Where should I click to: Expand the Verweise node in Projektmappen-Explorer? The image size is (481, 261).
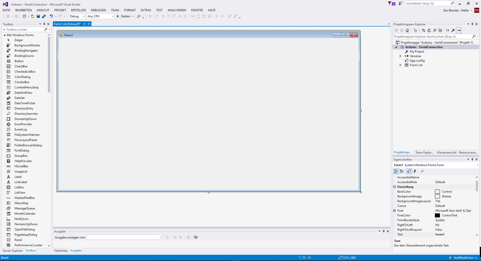tap(400, 56)
